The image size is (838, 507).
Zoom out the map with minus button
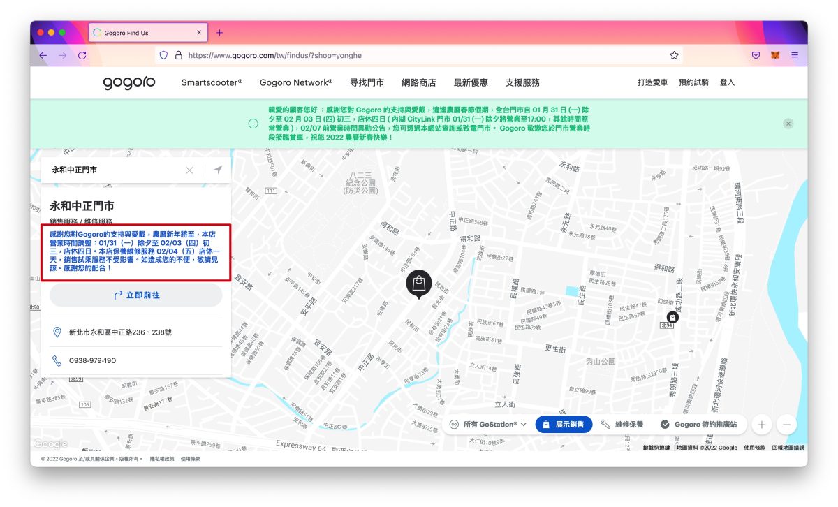(x=786, y=424)
